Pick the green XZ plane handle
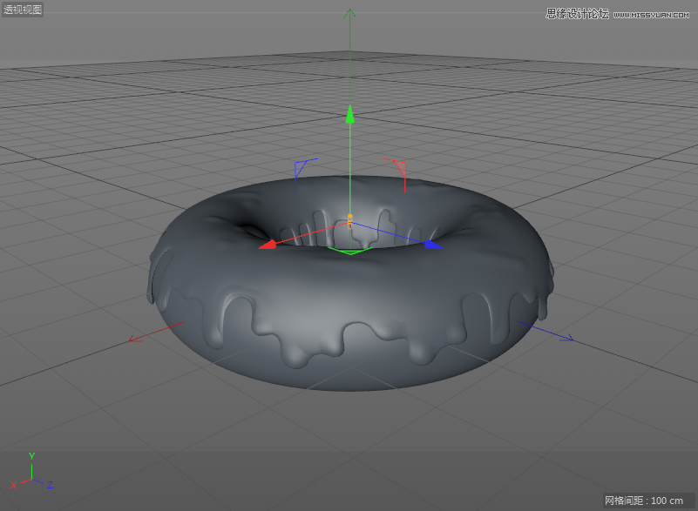This screenshot has height=511, width=698. click(349, 251)
